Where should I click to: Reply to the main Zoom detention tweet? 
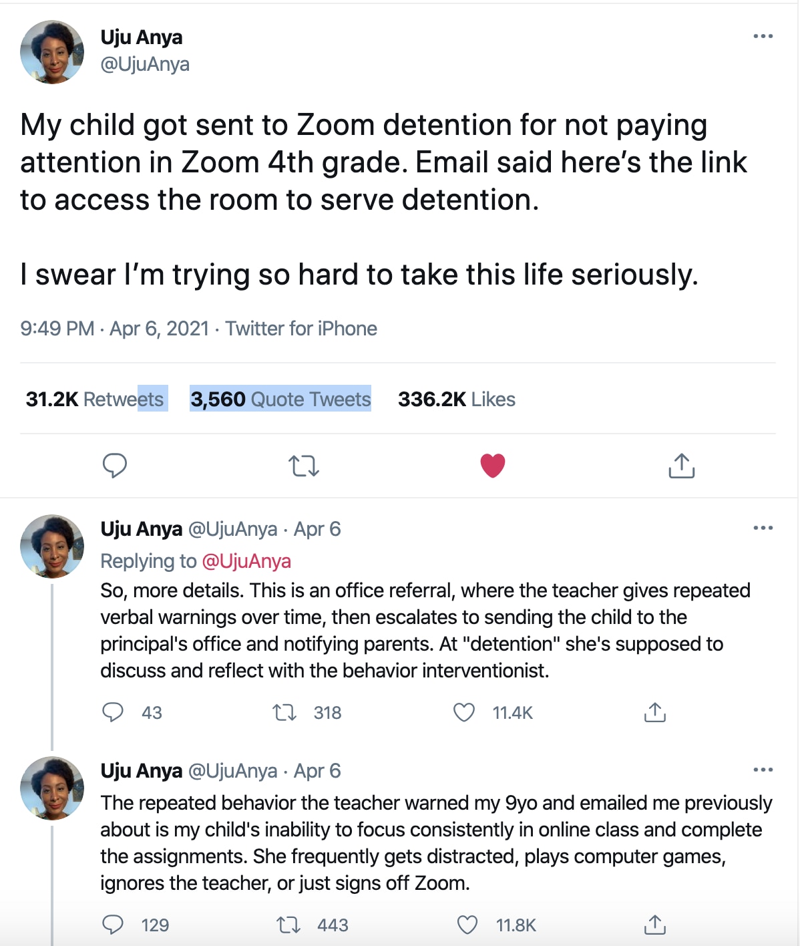click(115, 465)
